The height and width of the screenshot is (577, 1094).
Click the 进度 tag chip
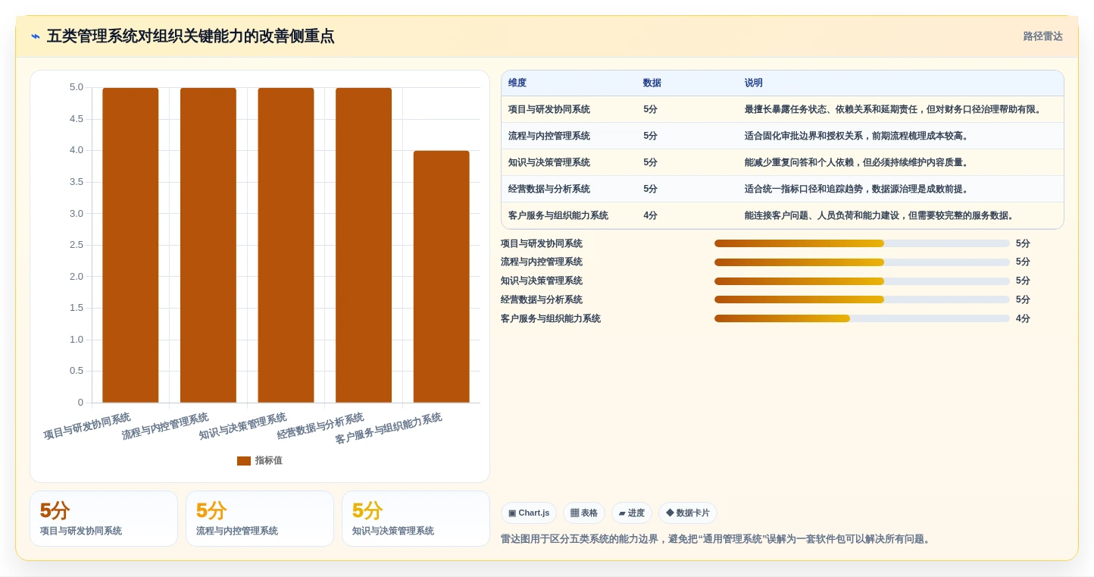point(632,513)
